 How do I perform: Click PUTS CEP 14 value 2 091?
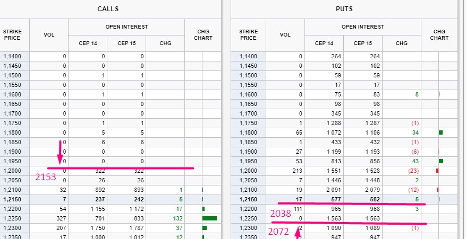(x=334, y=190)
